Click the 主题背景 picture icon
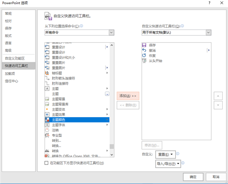228x184 pixels. pyautogui.click(x=47, y=99)
